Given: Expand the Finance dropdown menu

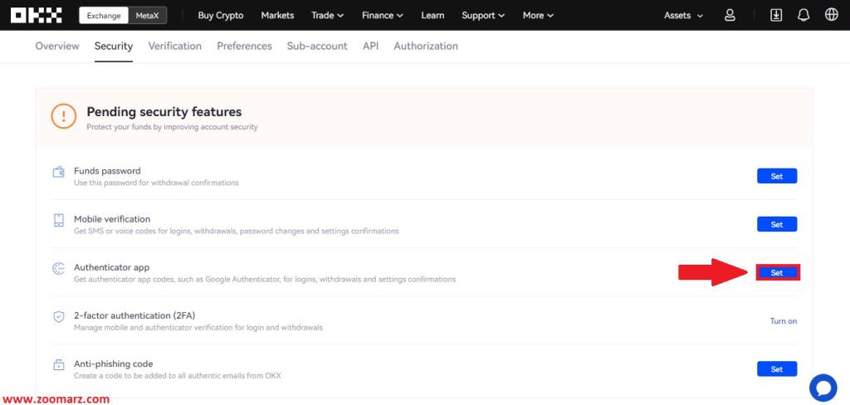Looking at the screenshot, I should pyautogui.click(x=382, y=15).
